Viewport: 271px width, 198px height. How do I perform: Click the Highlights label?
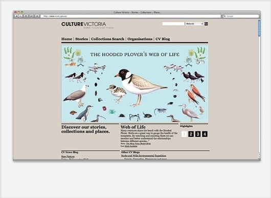coord(186,126)
